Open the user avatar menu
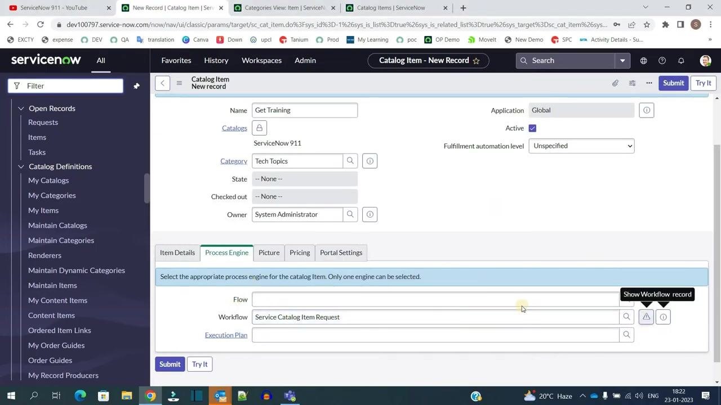 coord(705,61)
